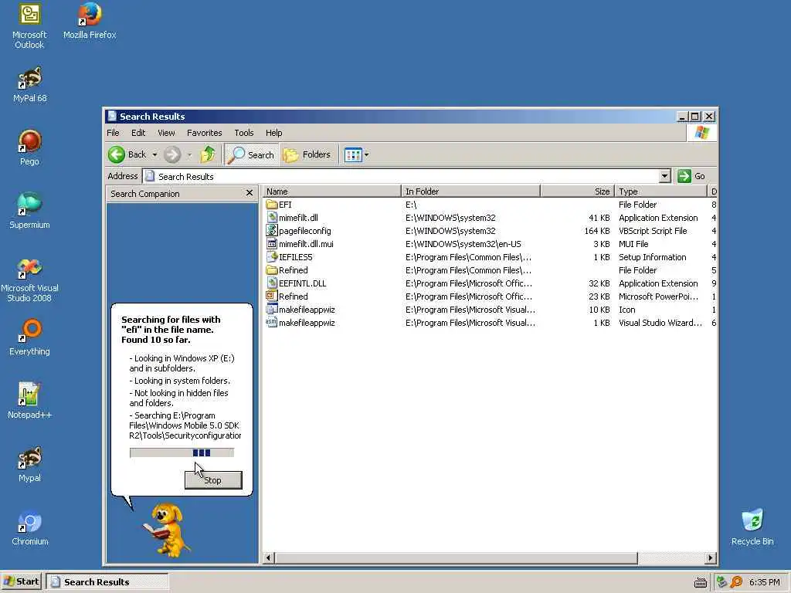The width and height of the screenshot is (791, 593).
Task: Select makefileappwiz Visual Studio Wizard file
Action: pos(272,322)
